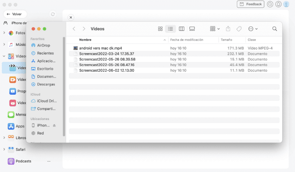Click the iPhone device name in app
Viewport: 295px width, 172px height.
pyautogui.click(x=19, y=23)
